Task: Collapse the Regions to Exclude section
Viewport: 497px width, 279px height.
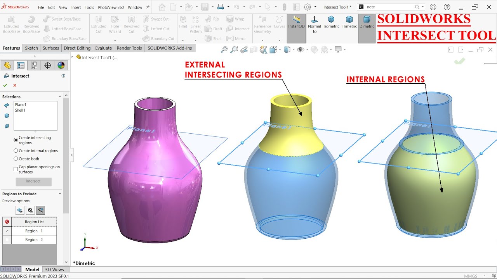Action: (60, 194)
